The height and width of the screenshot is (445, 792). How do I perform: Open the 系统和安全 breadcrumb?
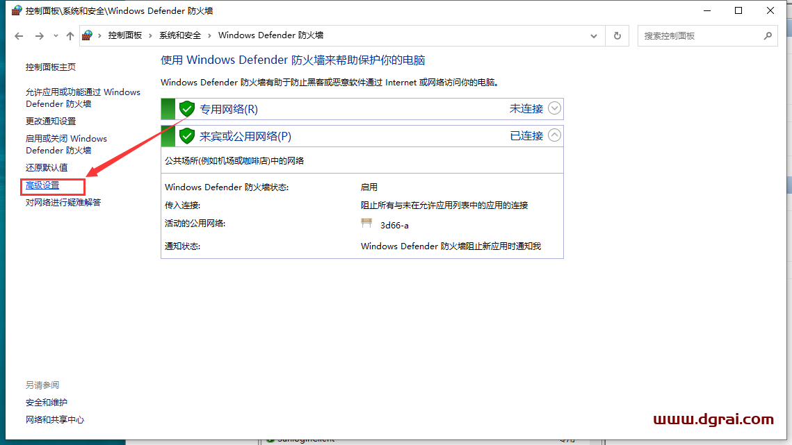180,35
